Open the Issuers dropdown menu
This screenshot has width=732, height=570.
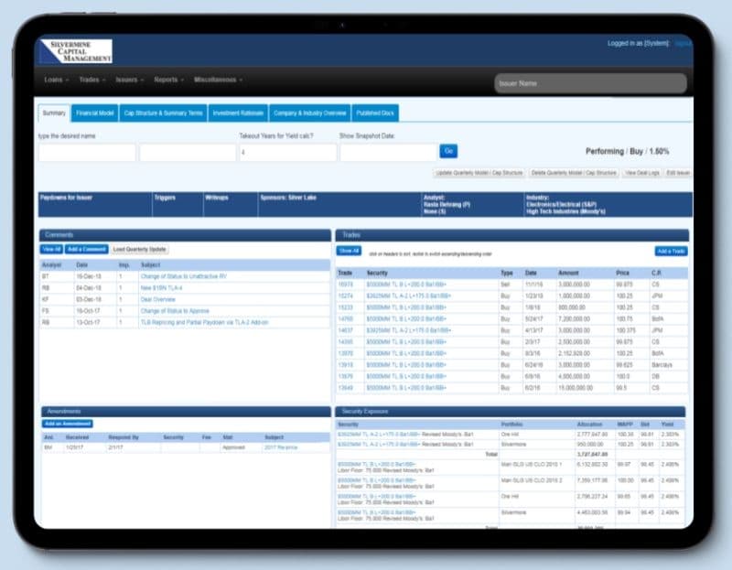[129, 80]
